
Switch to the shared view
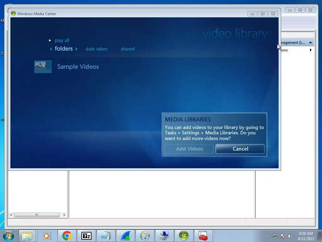[128, 49]
